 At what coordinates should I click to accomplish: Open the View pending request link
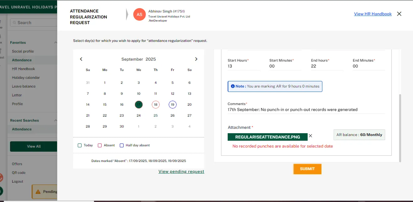(181, 171)
